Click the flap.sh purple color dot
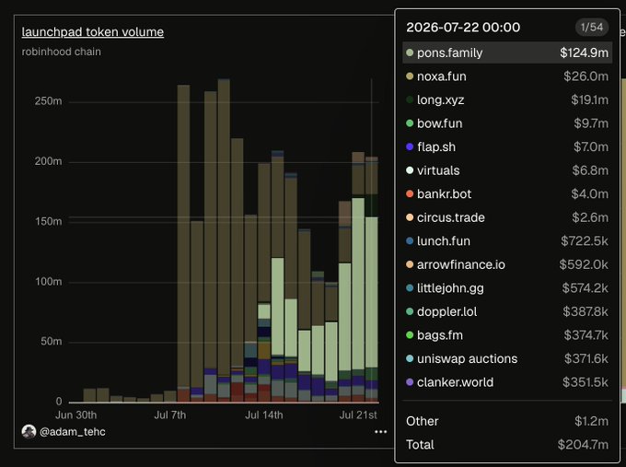The height and width of the screenshot is (467, 626). coord(410,147)
